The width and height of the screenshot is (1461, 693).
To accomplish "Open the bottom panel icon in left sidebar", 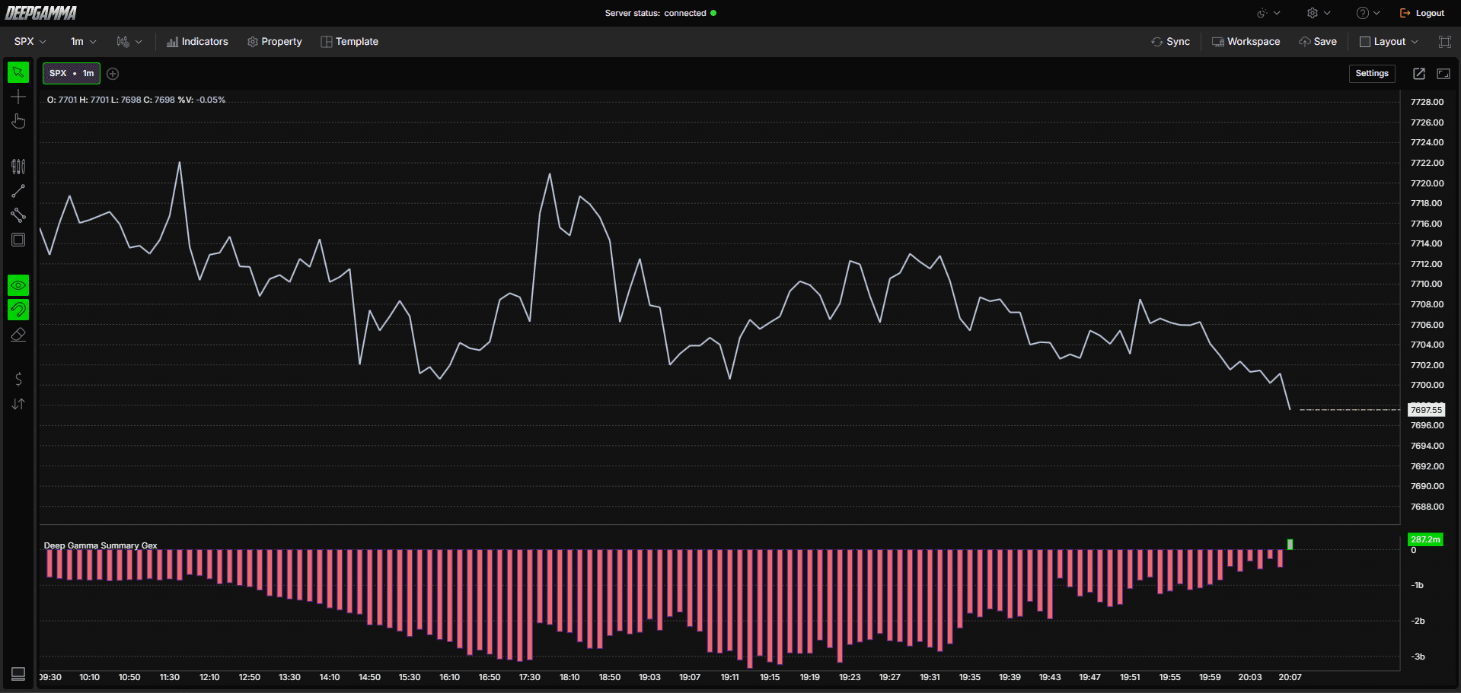I will click(x=18, y=674).
